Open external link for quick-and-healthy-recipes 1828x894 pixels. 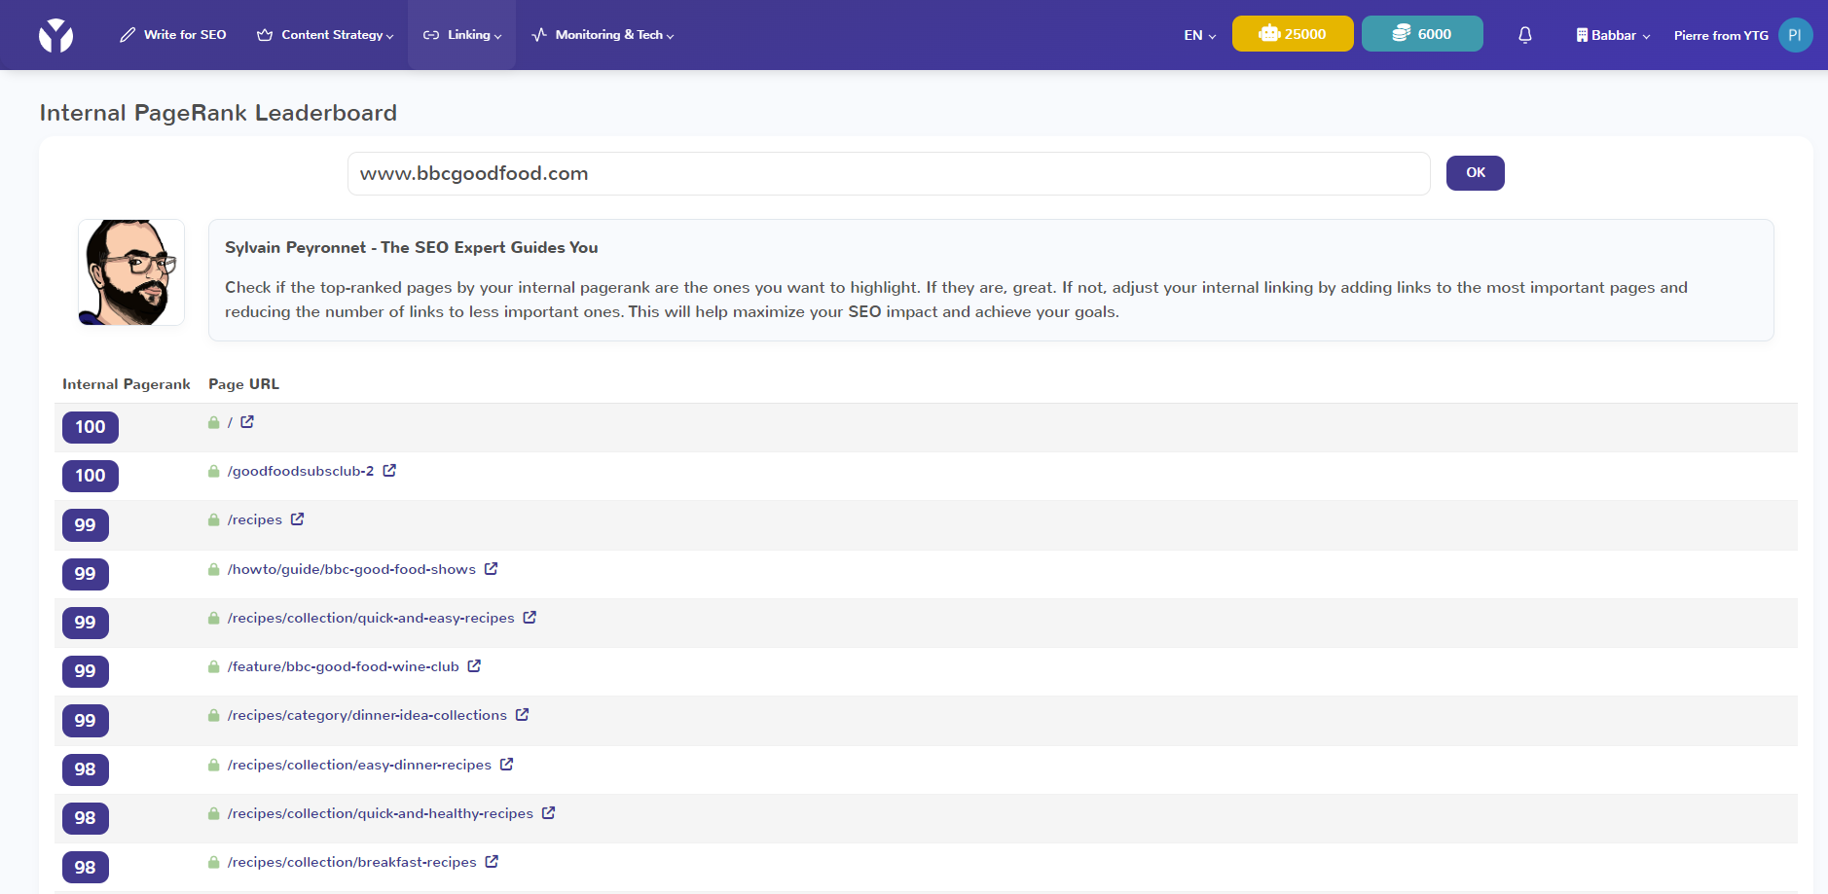(x=548, y=813)
